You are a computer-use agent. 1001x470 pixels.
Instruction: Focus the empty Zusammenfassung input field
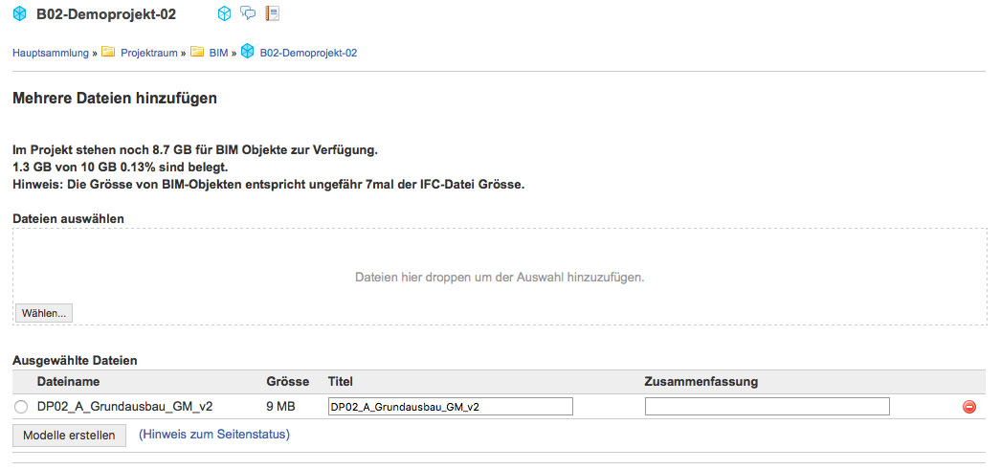tap(767, 407)
